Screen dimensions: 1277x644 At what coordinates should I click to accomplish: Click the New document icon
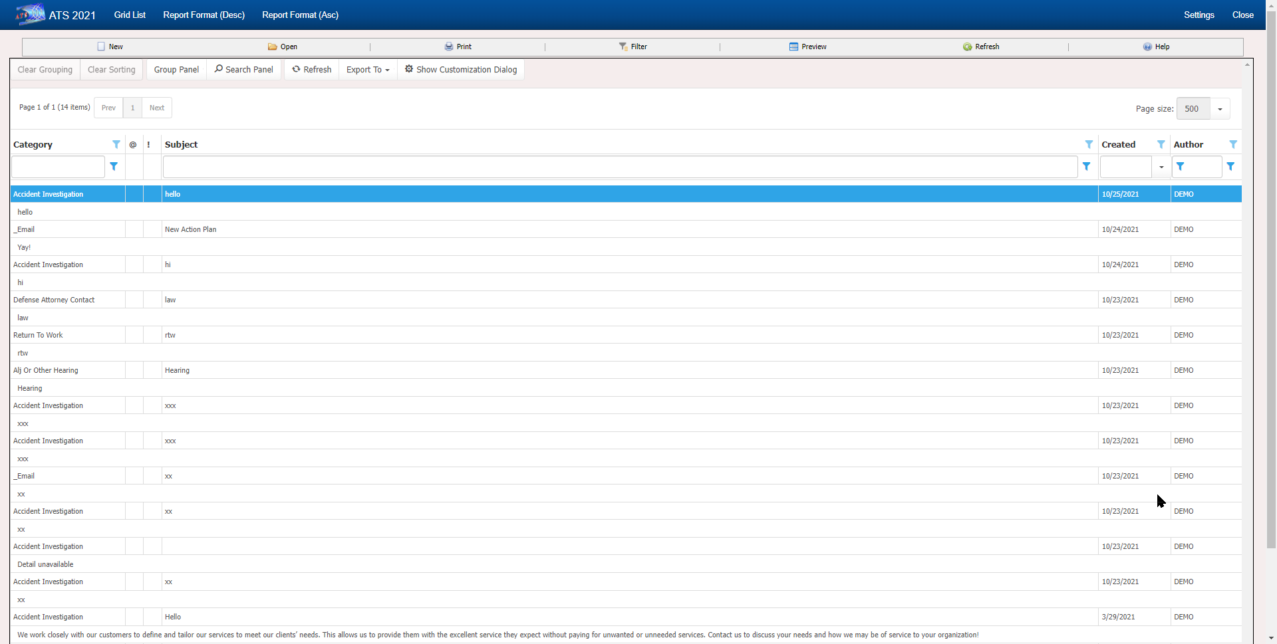click(x=101, y=47)
